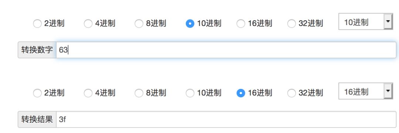Select 8进制 as the result base
This screenshot has height=133, width=399.
click(139, 93)
